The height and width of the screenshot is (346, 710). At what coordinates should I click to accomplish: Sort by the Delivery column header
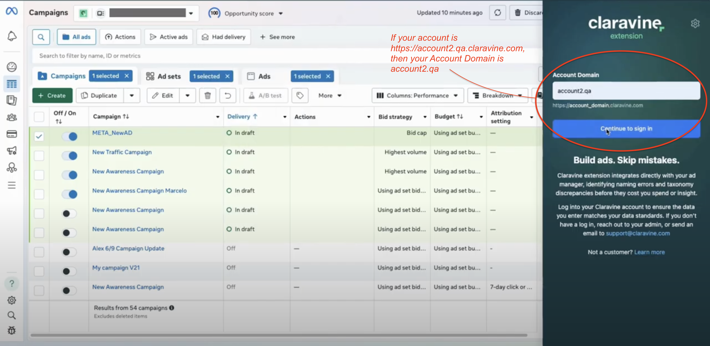click(242, 117)
